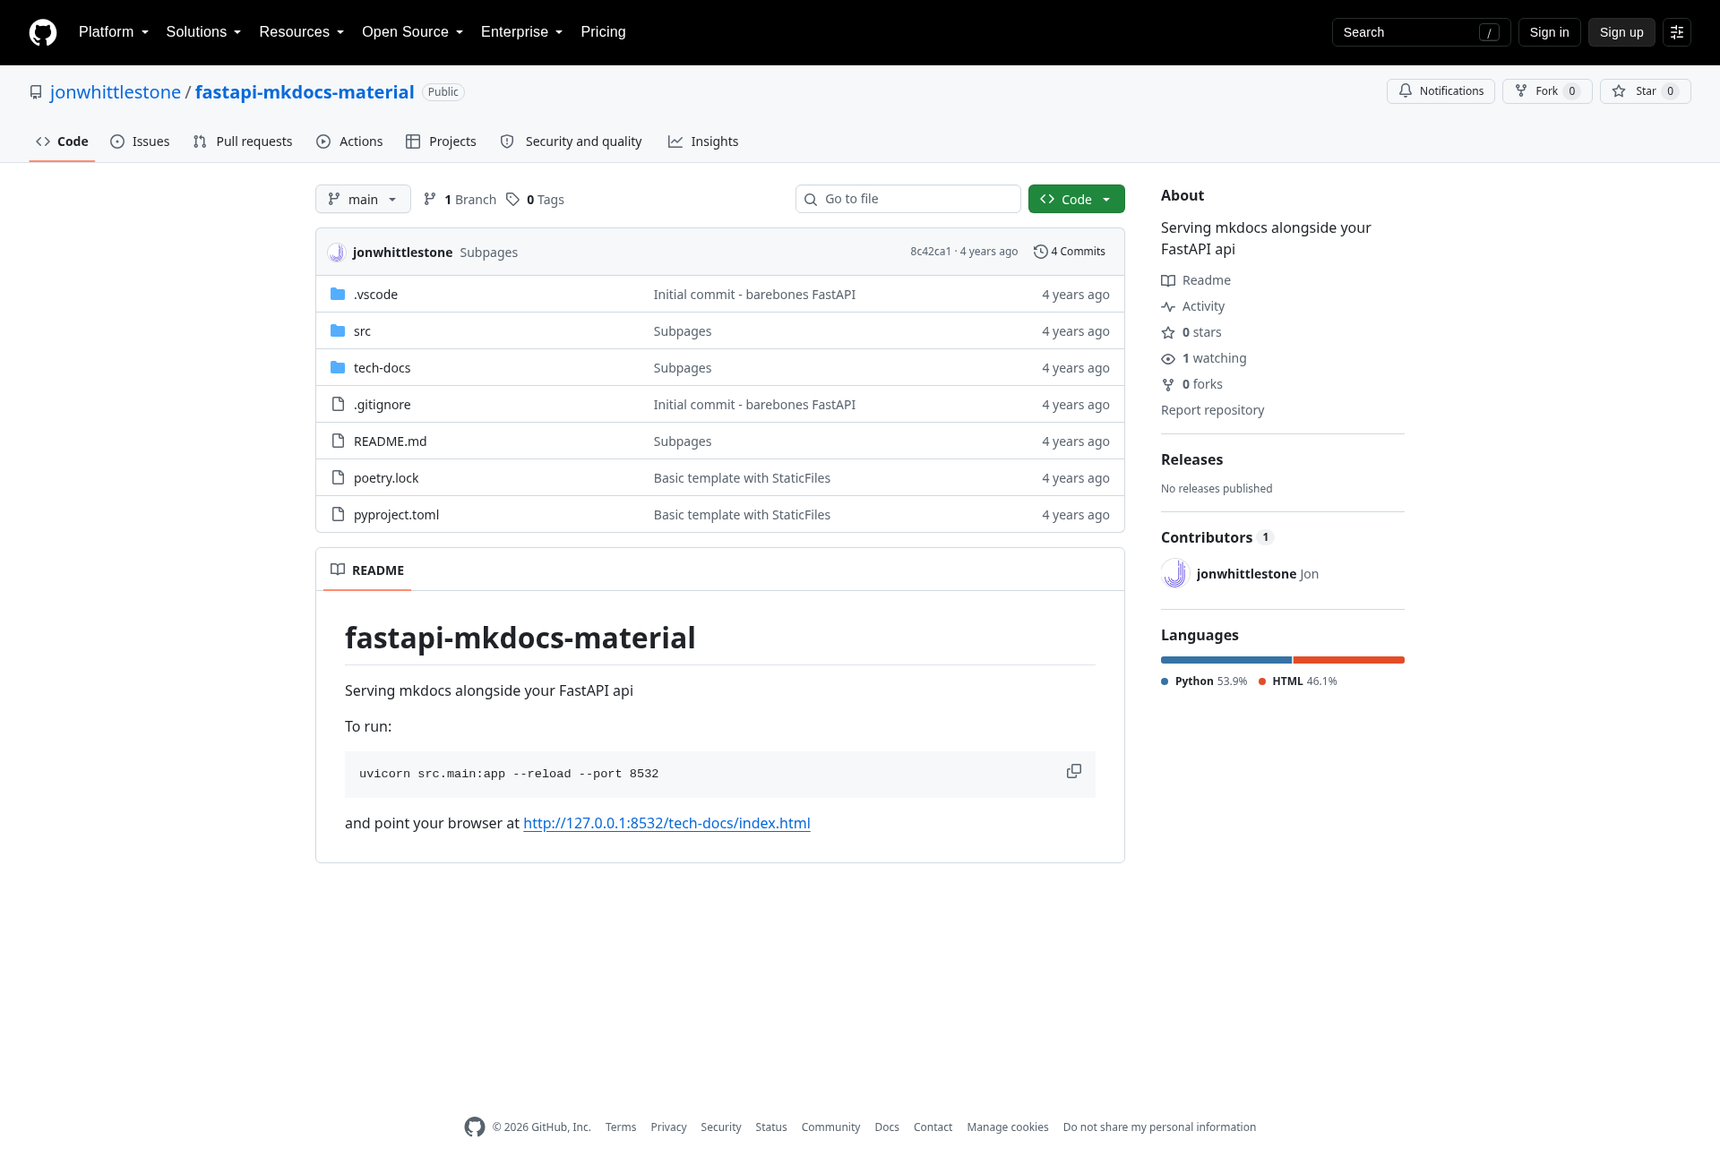Focus the Go to file field
1720x1174 pixels.
pos(908,199)
